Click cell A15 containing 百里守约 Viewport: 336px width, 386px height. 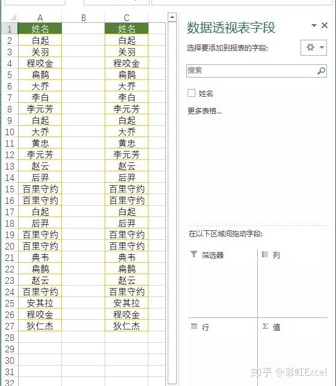coord(40,189)
